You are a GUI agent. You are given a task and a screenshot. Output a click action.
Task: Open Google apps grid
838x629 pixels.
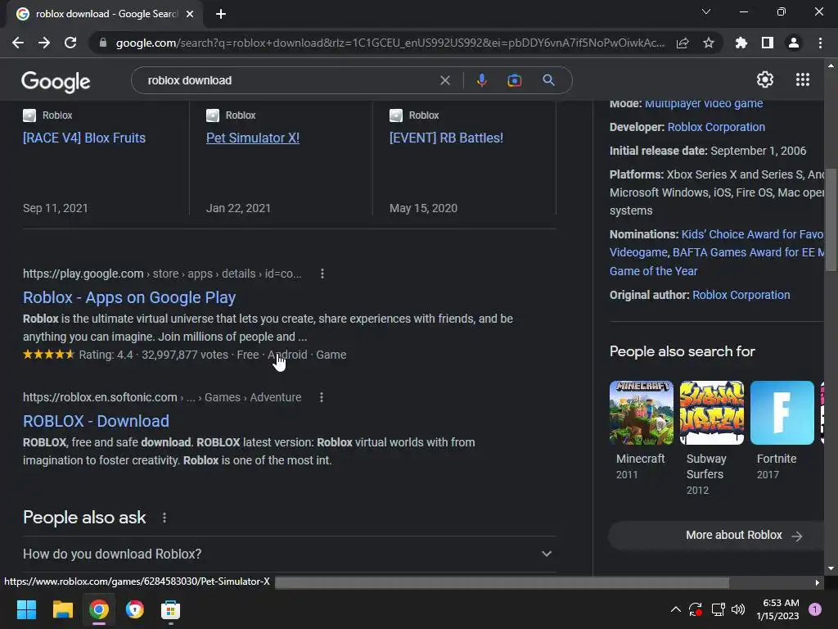point(803,79)
